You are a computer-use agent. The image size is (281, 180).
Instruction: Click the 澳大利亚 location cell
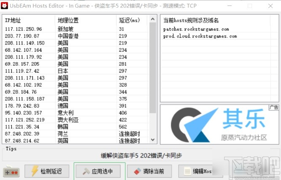pos(68,120)
